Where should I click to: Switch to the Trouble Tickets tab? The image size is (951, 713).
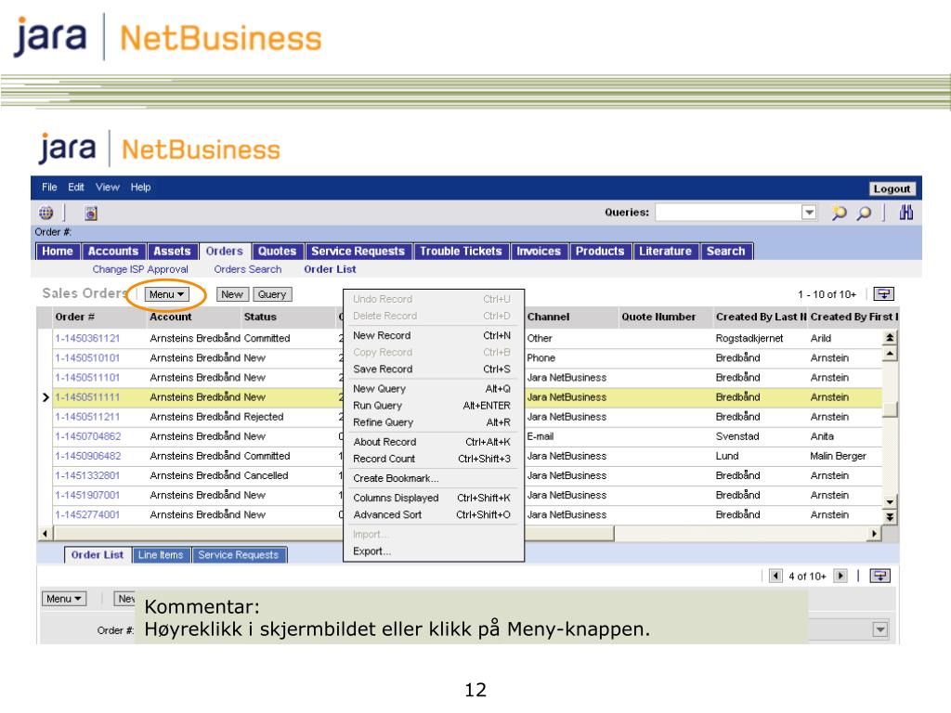pyautogui.click(x=461, y=251)
